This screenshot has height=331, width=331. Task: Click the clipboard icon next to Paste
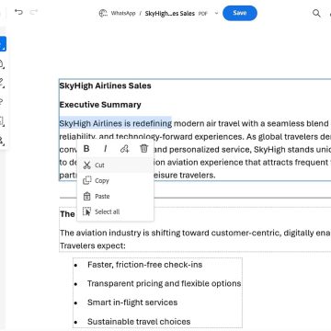[87, 196]
